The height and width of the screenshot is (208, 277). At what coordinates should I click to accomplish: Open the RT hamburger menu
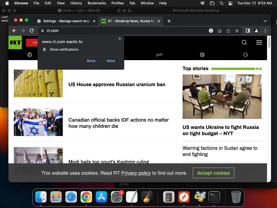pyautogui.click(x=259, y=43)
